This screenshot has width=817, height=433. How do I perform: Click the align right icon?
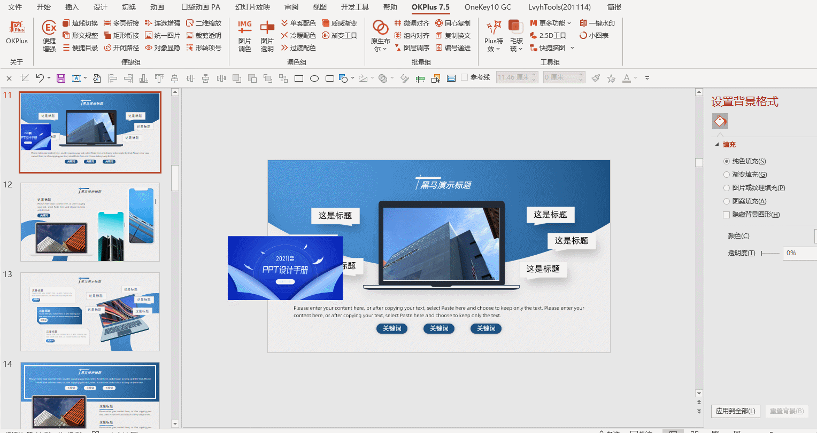click(128, 78)
